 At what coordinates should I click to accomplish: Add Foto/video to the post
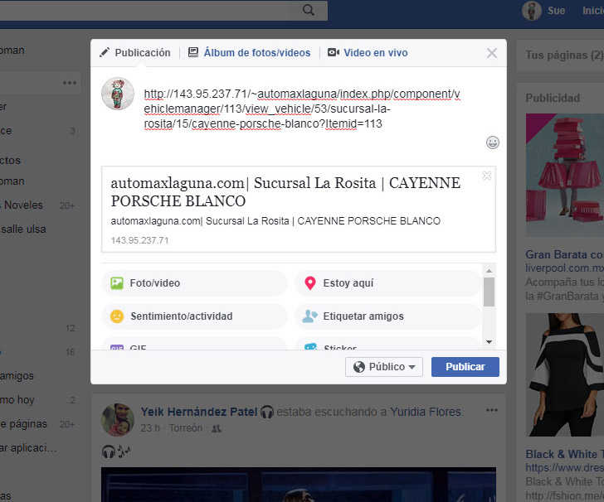pyautogui.click(x=194, y=283)
